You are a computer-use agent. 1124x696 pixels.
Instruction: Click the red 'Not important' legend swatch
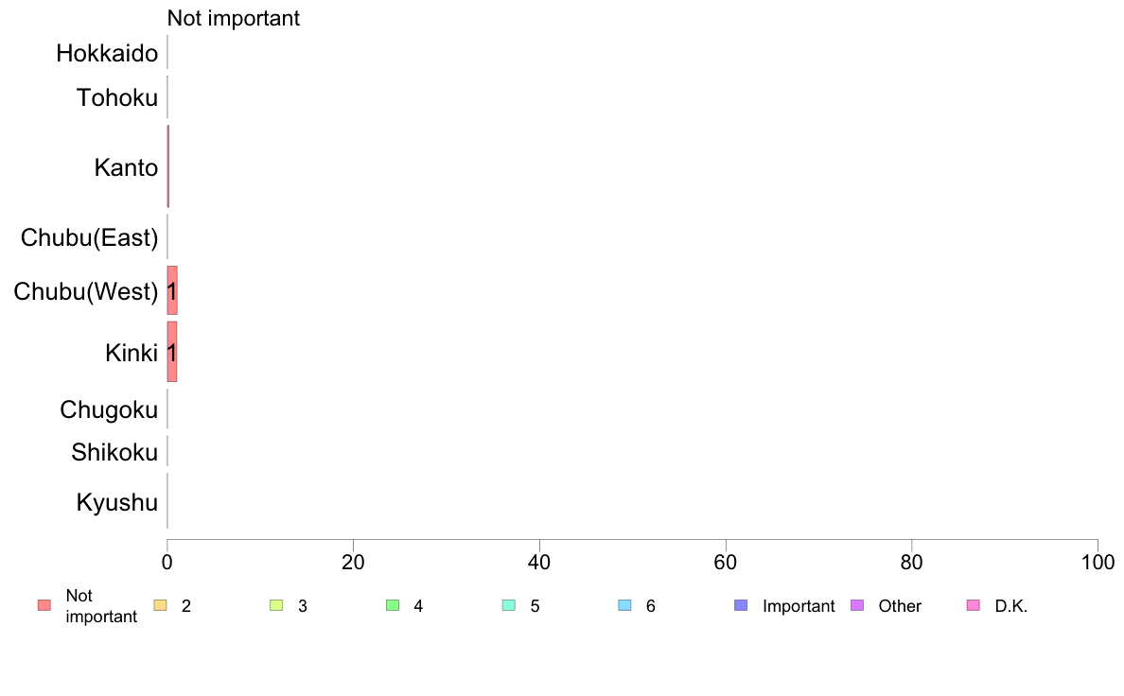click(44, 605)
